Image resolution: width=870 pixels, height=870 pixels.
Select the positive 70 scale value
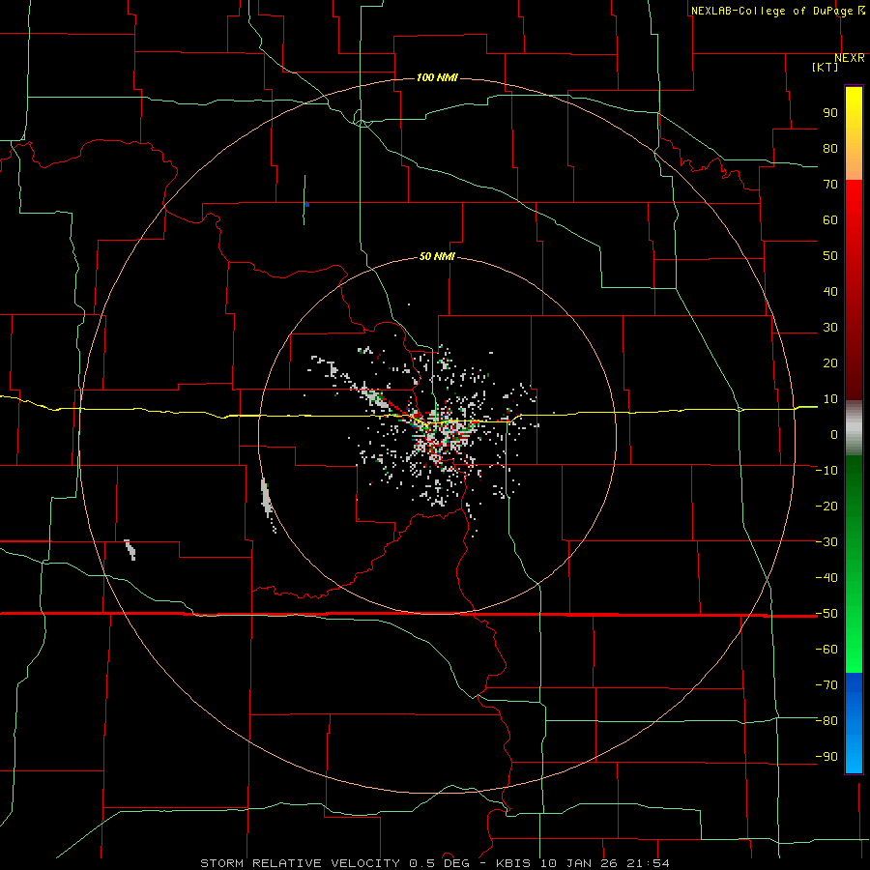point(830,185)
